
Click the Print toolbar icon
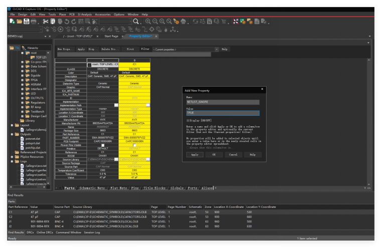tap(33, 22)
